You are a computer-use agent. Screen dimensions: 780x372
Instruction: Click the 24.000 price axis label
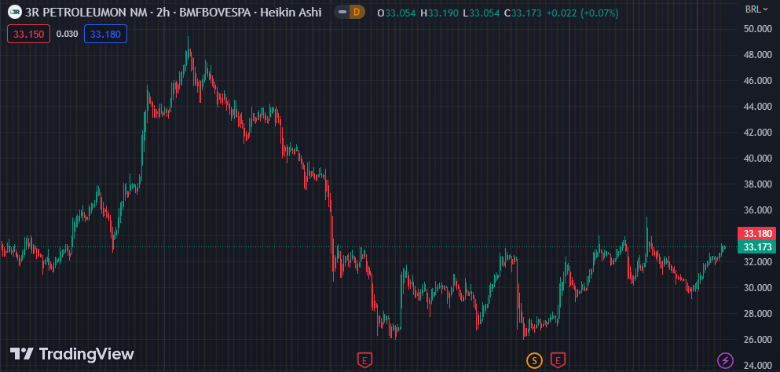[757, 365]
